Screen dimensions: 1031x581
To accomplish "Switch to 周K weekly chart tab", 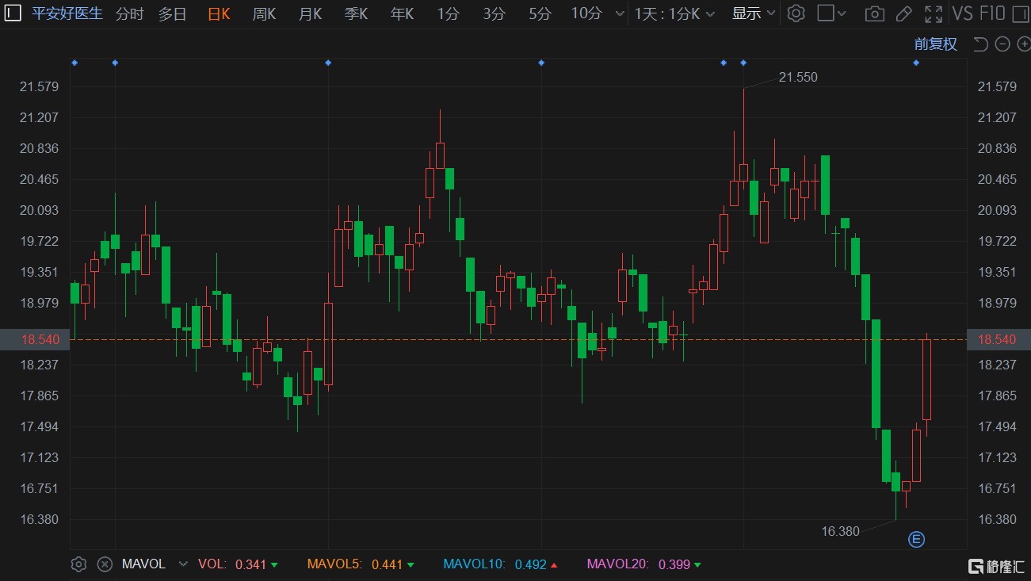I will [x=264, y=13].
